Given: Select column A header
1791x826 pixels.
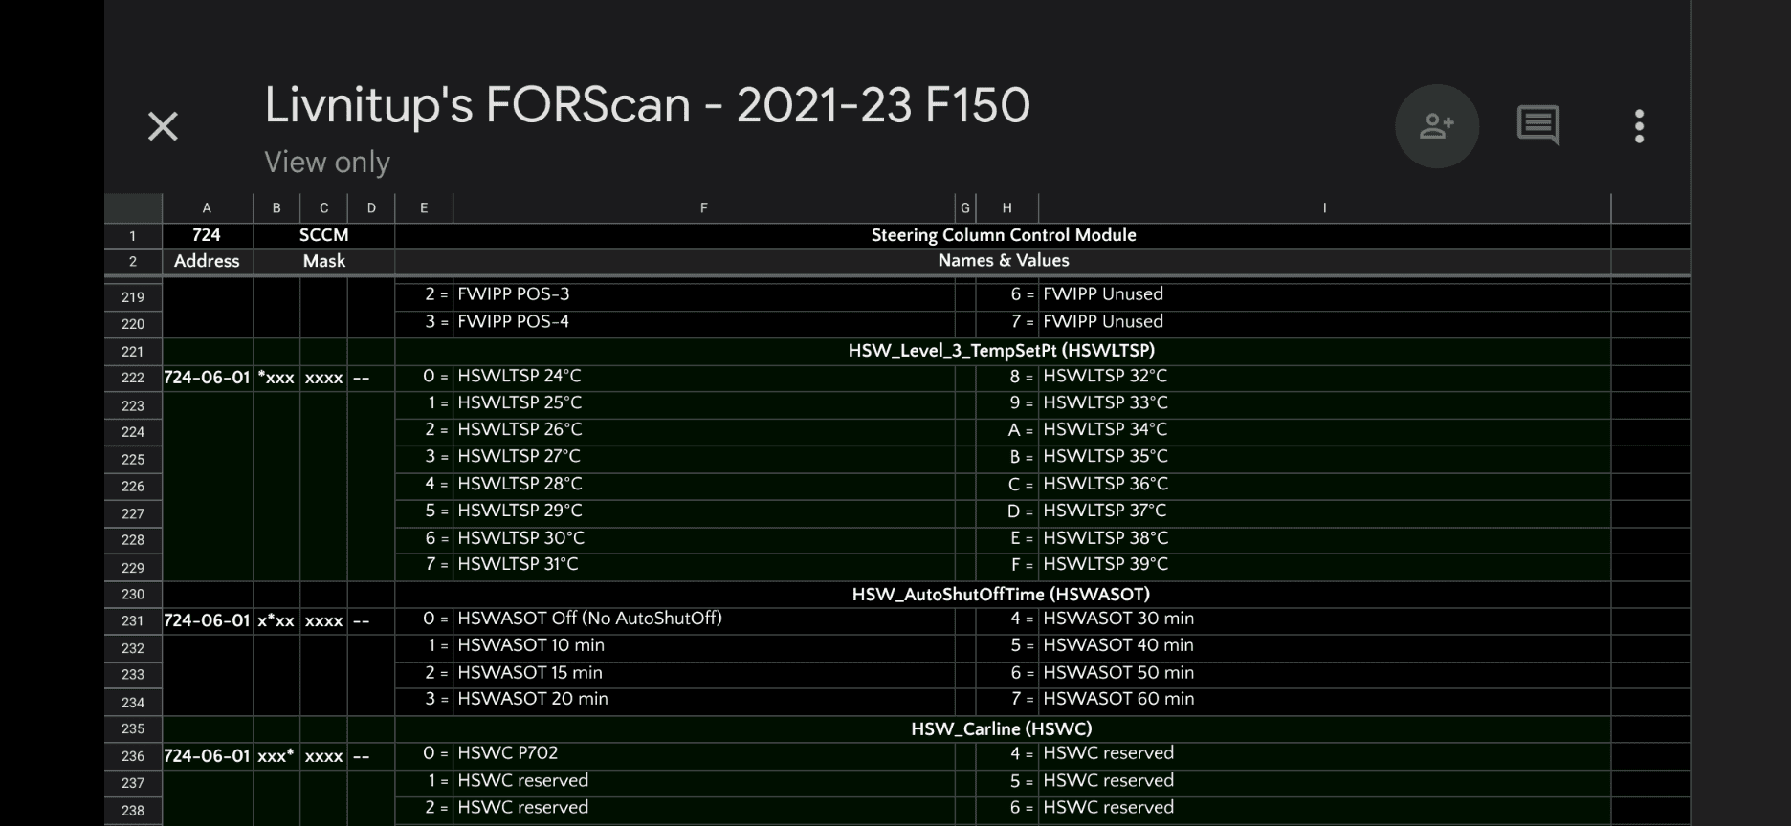Looking at the screenshot, I should coord(208,208).
